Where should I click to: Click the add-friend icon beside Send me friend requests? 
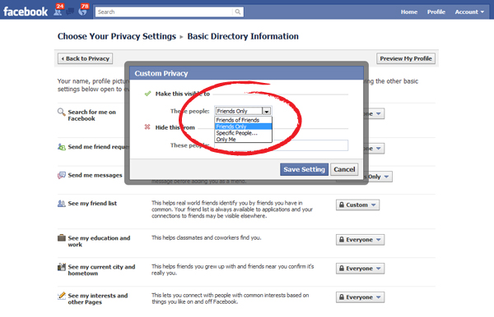coord(62,147)
